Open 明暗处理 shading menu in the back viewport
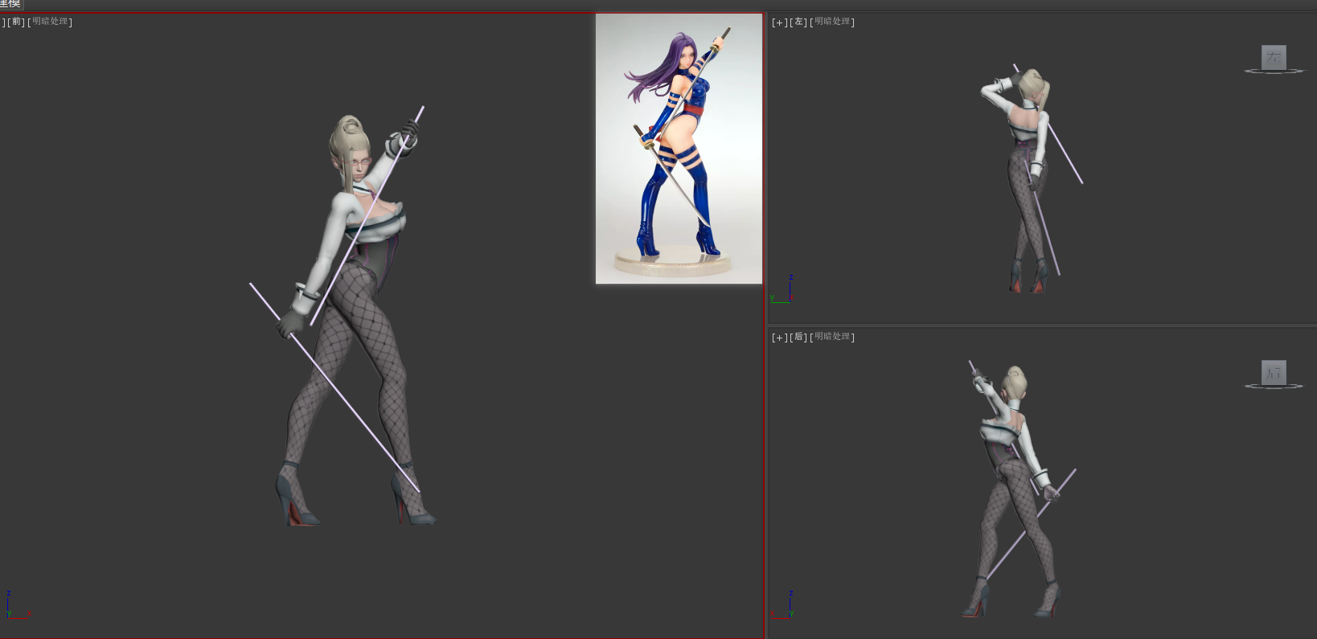 click(x=832, y=337)
